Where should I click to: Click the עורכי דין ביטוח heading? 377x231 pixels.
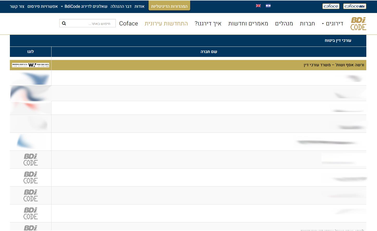coord(338,41)
